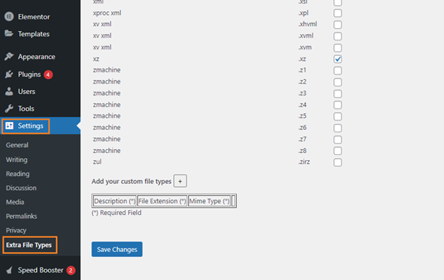Click the Settings sliders icon
Viewport: 444px width, 280px height.
[10, 126]
